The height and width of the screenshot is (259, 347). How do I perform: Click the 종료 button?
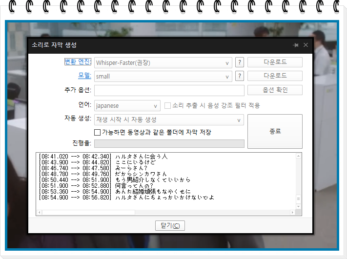pyautogui.click(x=275, y=131)
